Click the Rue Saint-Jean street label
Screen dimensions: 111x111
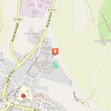[11, 95]
